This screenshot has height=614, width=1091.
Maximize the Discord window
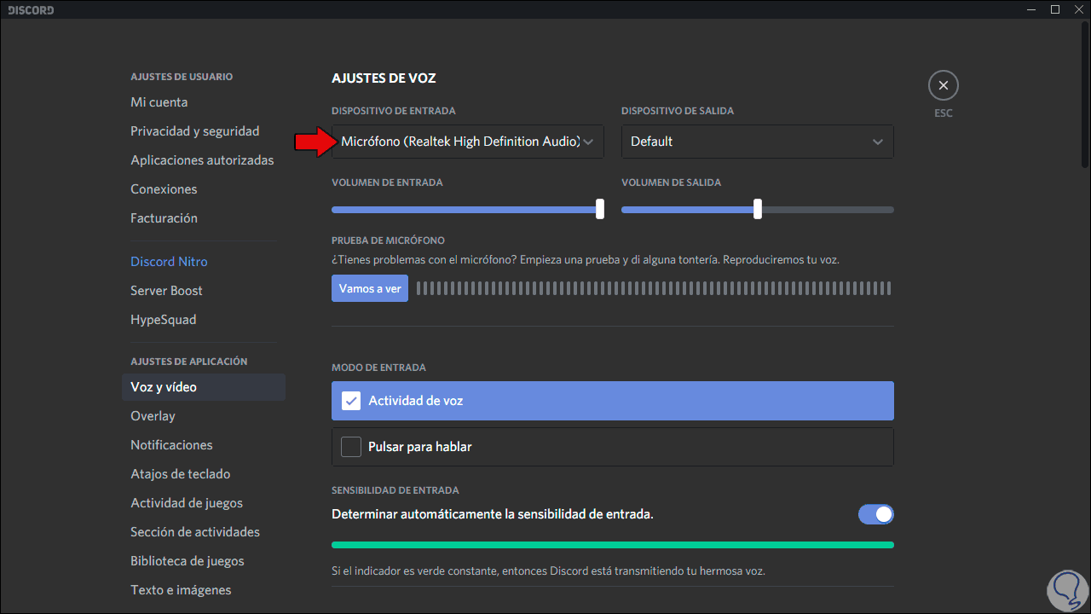[x=1055, y=9]
